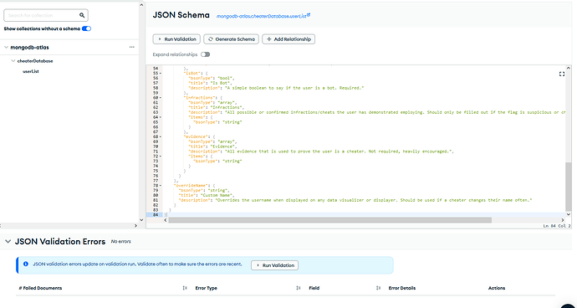
Task: Click the Search for collection field
Action: (x=42, y=15)
